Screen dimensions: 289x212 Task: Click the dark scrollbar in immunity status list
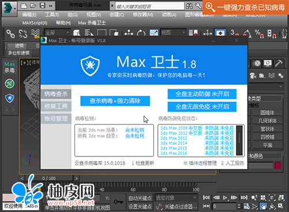click(239, 140)
